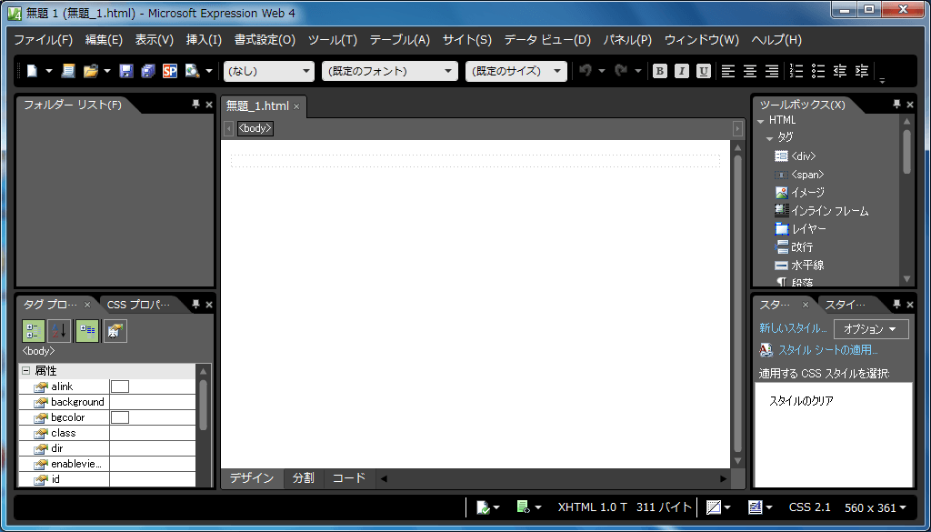Open the 書式設定(O) menu
931x532 pixels.
pyautogui.click(x=265, y=40)
